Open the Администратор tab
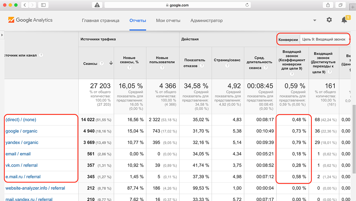The image size is (356, 201). click(206, 20)
